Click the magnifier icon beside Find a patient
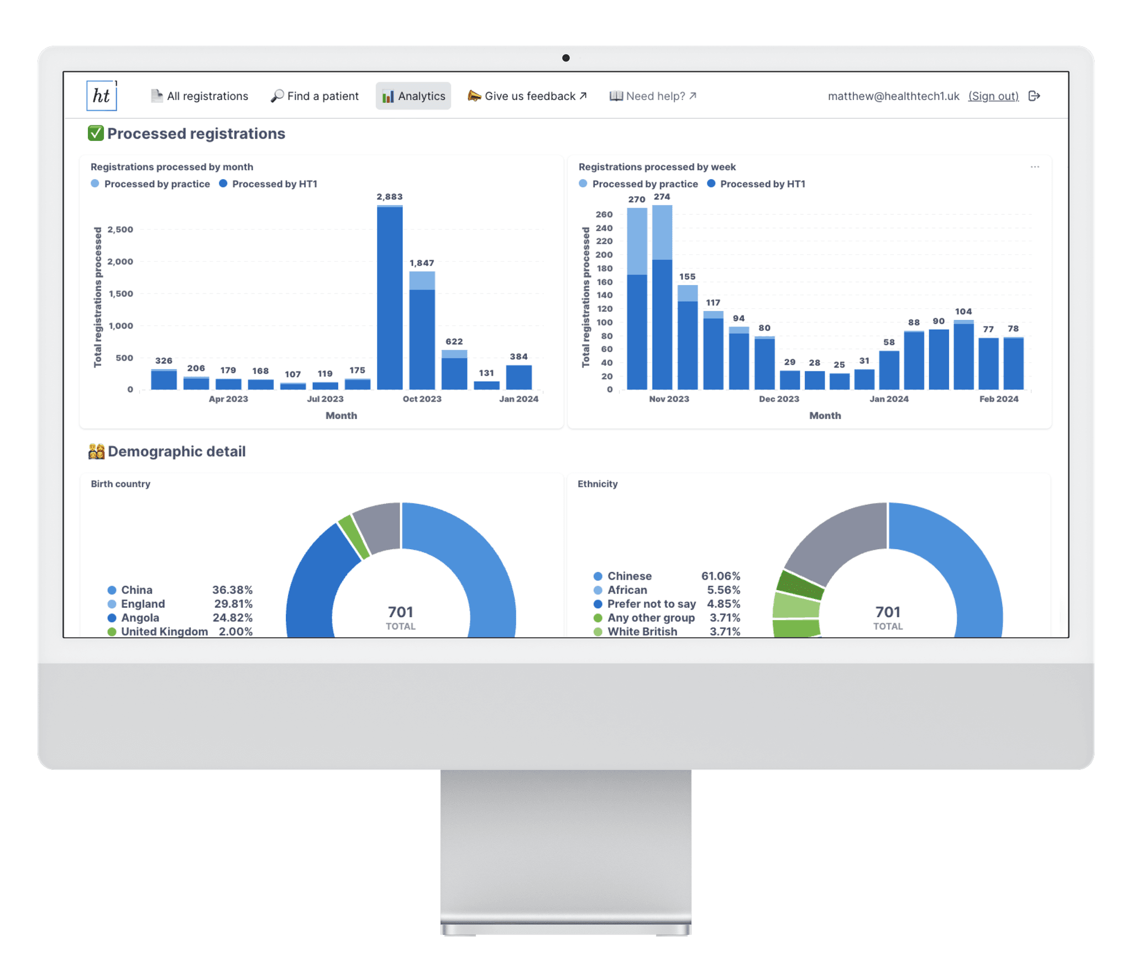 point(277,96)
